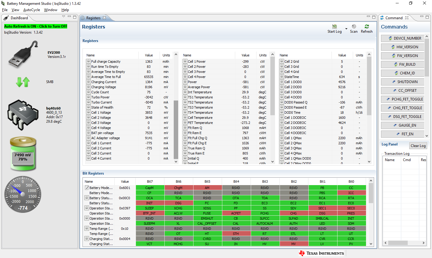Click the lock icon beside State of Health
This screenshot has height=258, width=432.
(88, 107)
